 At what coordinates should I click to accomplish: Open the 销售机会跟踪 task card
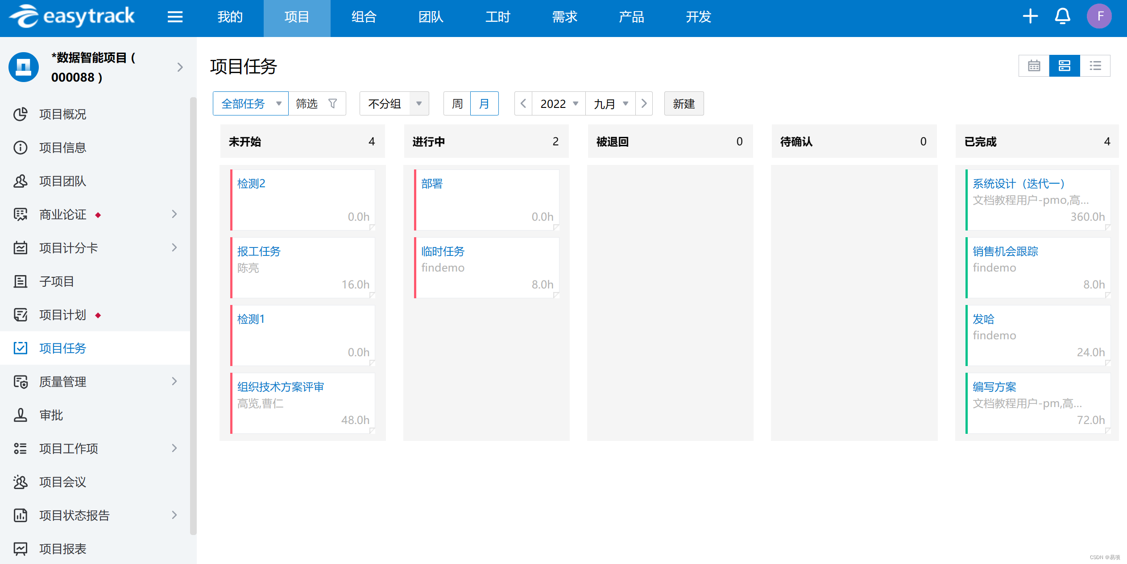point(1038,268)
